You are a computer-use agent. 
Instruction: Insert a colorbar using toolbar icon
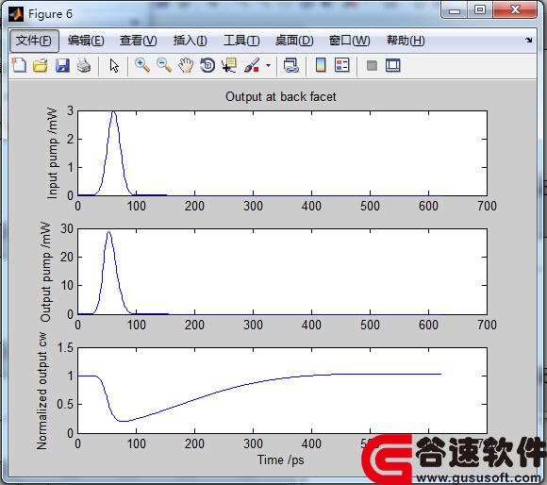pyautogui.click(x=321, y=65)
